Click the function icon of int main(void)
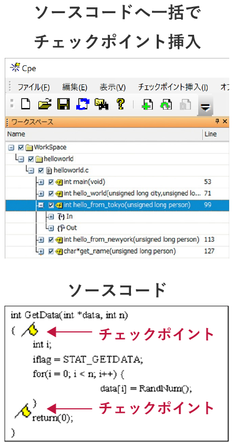The width and height of the screenshot is (234, 442). pyautogui.click(x=59, y=182)
